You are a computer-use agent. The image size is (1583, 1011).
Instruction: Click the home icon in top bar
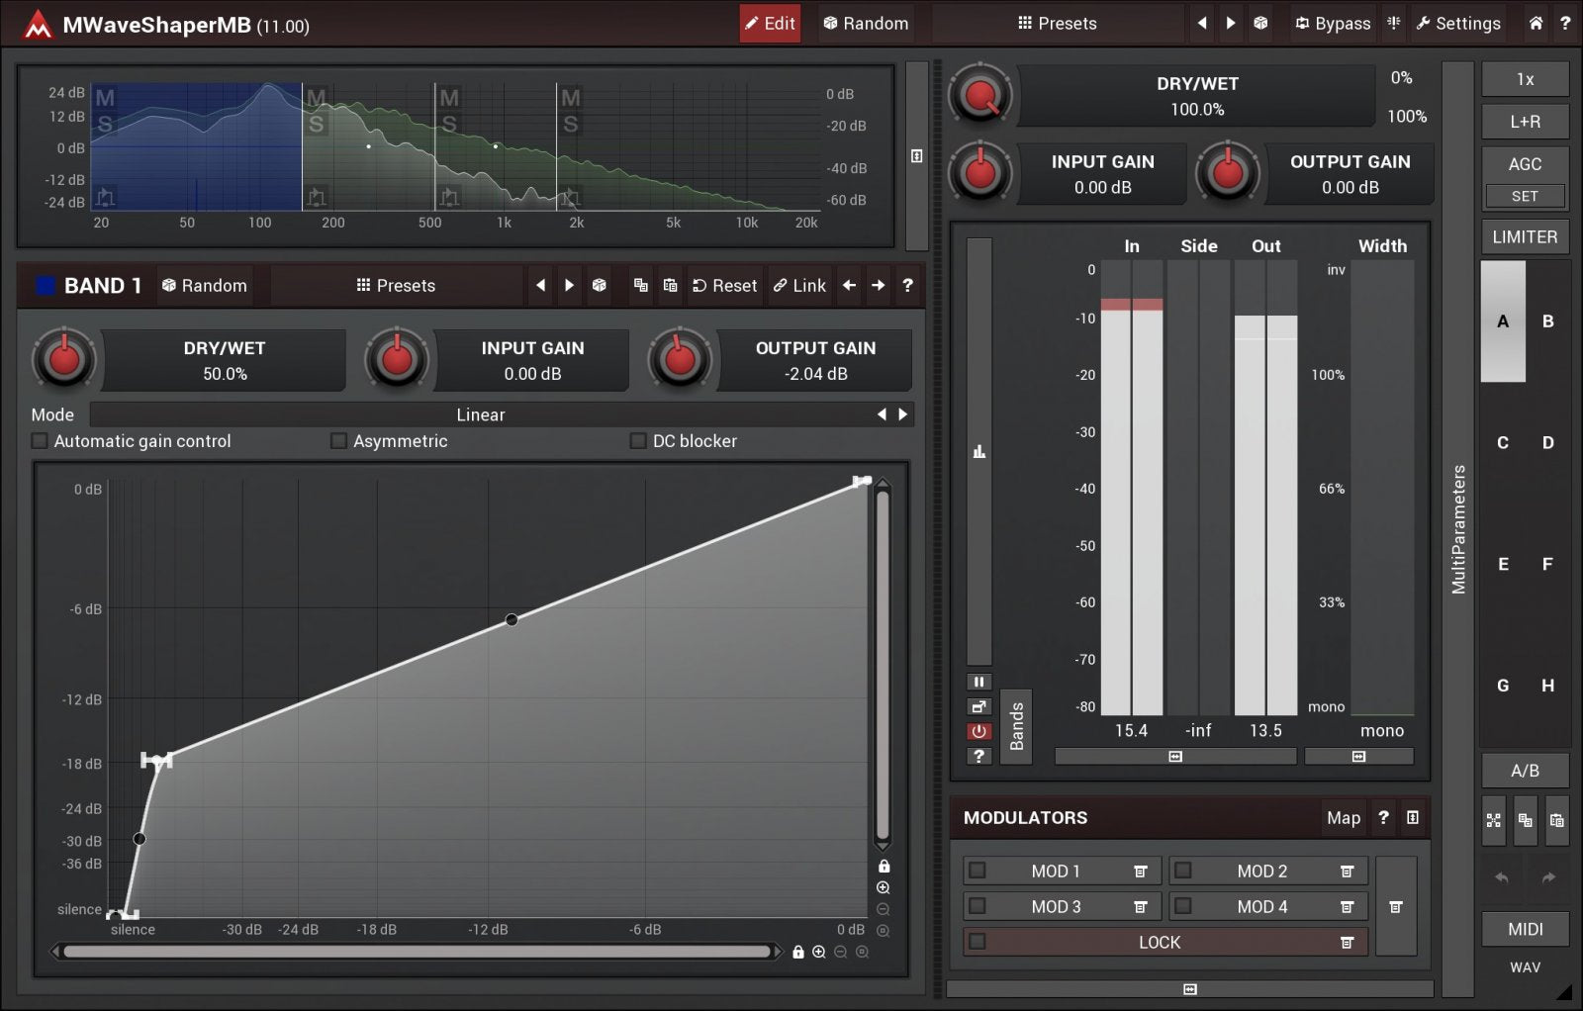pos(1535,24)
